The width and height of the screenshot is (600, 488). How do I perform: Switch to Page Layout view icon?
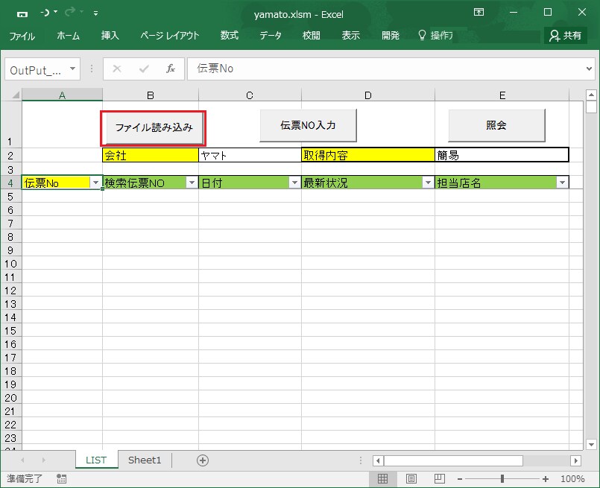point(411,478)
